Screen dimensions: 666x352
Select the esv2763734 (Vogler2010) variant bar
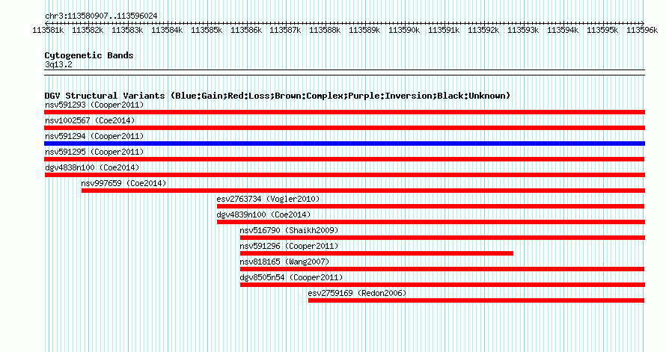pos(431,206)
